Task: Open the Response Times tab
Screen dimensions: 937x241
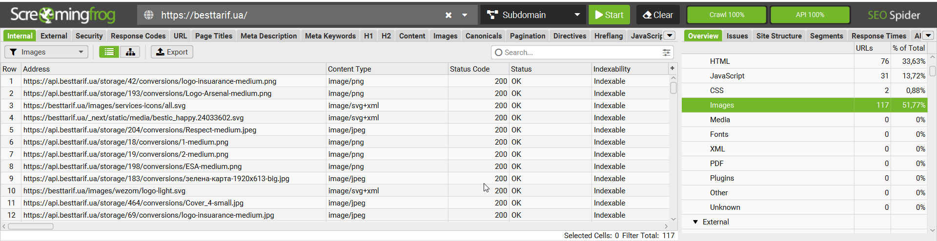Action: 878,36
